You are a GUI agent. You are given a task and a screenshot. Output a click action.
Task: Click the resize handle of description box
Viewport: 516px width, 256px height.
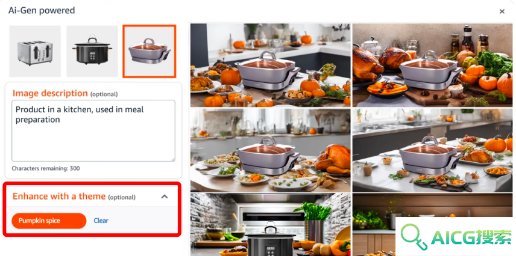172,159
